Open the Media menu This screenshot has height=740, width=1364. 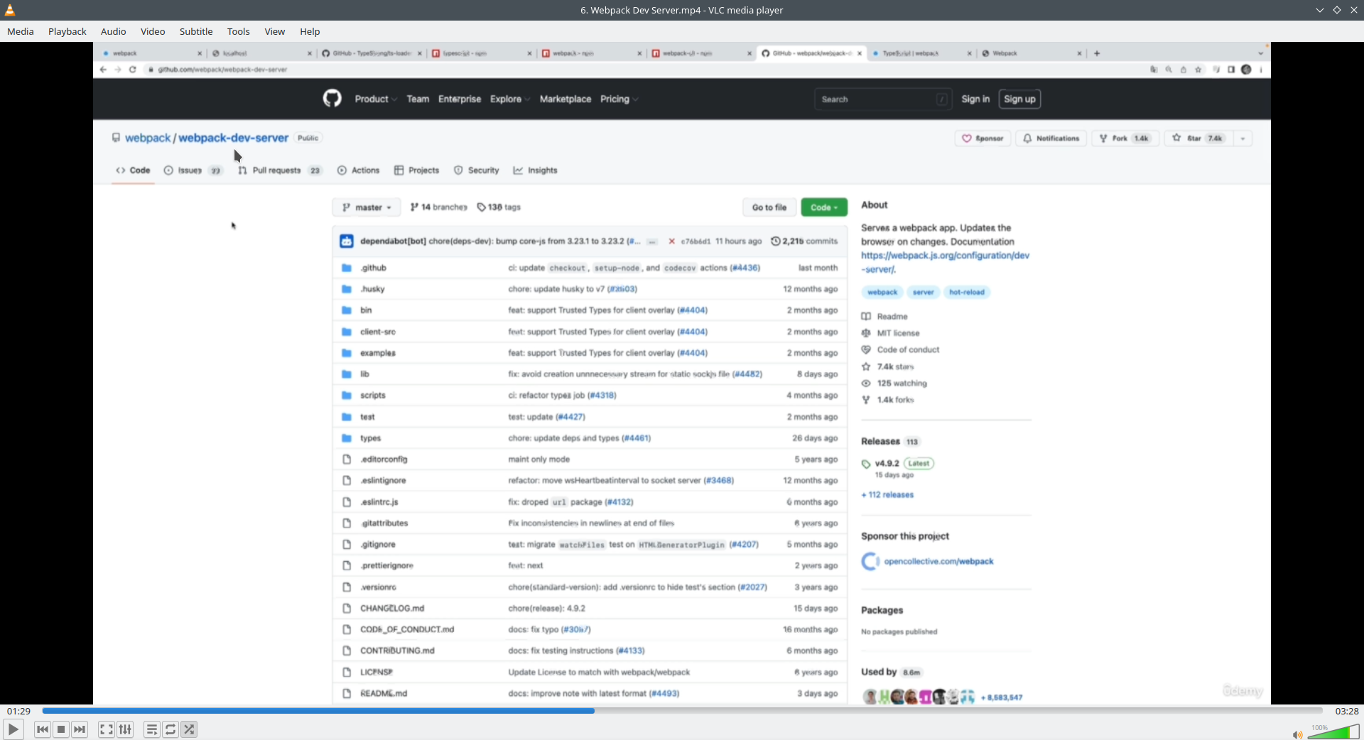coord(21,31)
